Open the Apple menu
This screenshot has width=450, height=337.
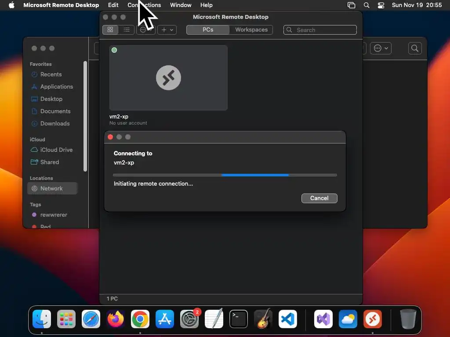pos(11,5)
